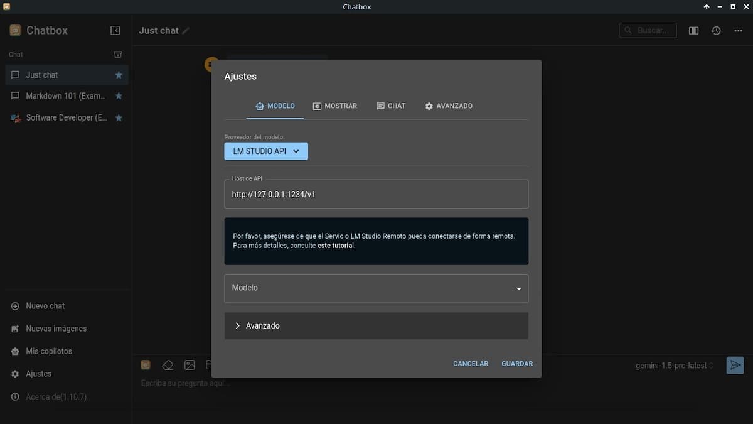Click the Chatbox logo in sidebar header
Viewport: 753px width, 424px height.
coord(15,30)
